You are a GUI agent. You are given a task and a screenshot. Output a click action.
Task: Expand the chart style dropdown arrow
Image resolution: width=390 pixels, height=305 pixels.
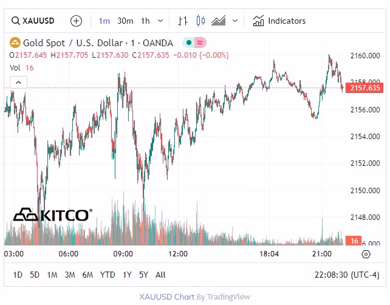coord(235,21)
